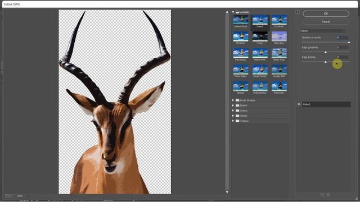Collapse the Artistic folder triangle
Viewport: 360px width, 202px height.
pos(233,12)
